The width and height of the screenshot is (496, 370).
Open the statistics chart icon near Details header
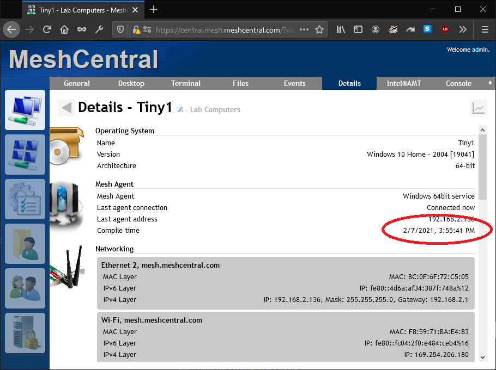click(478, 107)
